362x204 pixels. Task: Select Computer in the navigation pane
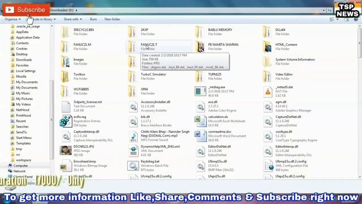click(20, 165)
